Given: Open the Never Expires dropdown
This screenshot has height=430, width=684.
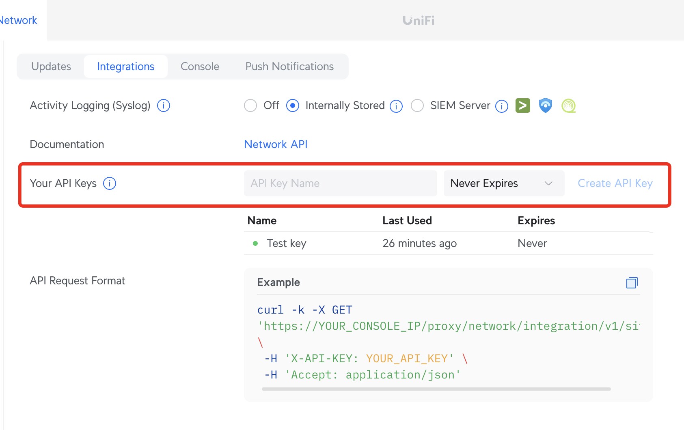Looking at the screenshot, I should (503, 183).
